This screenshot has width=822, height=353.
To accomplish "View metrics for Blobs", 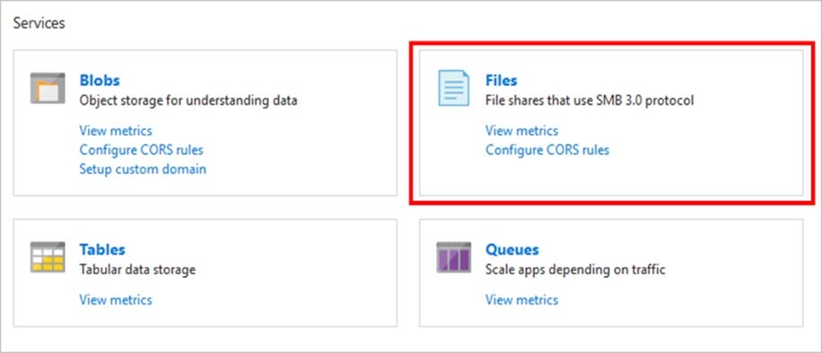I will 116,131.
